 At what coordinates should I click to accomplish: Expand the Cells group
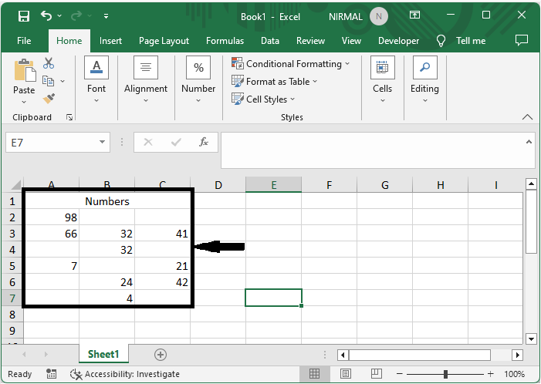coord(382,80)
